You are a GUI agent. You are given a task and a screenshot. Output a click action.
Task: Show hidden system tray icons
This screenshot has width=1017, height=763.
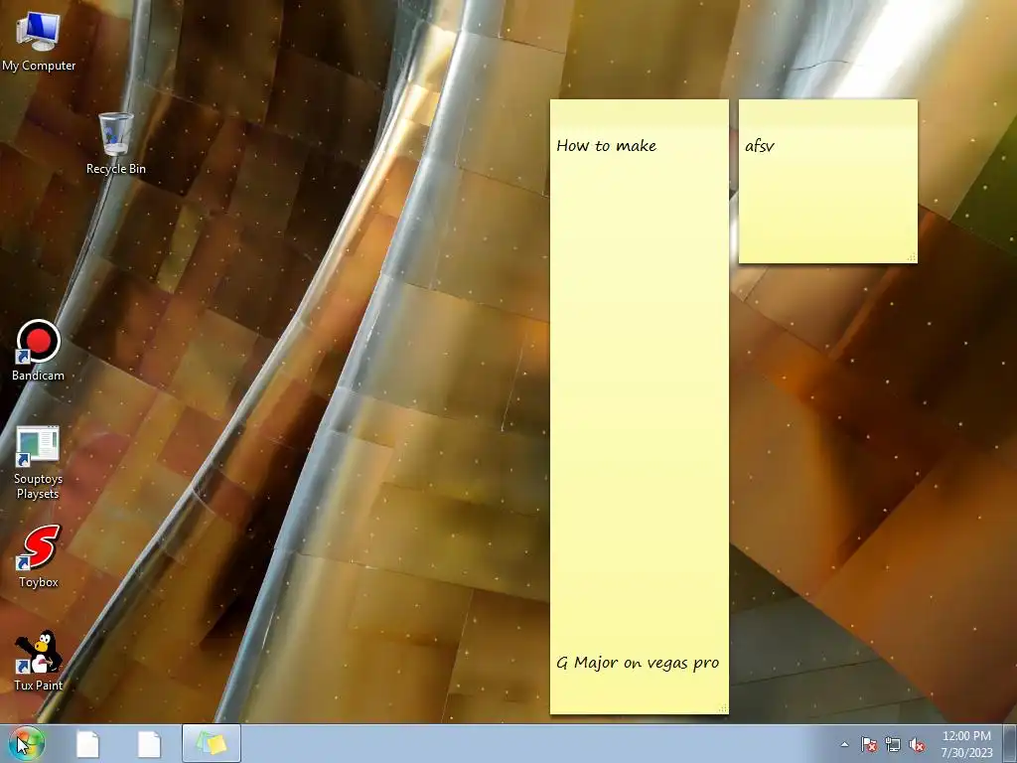(x=844, y=744)
